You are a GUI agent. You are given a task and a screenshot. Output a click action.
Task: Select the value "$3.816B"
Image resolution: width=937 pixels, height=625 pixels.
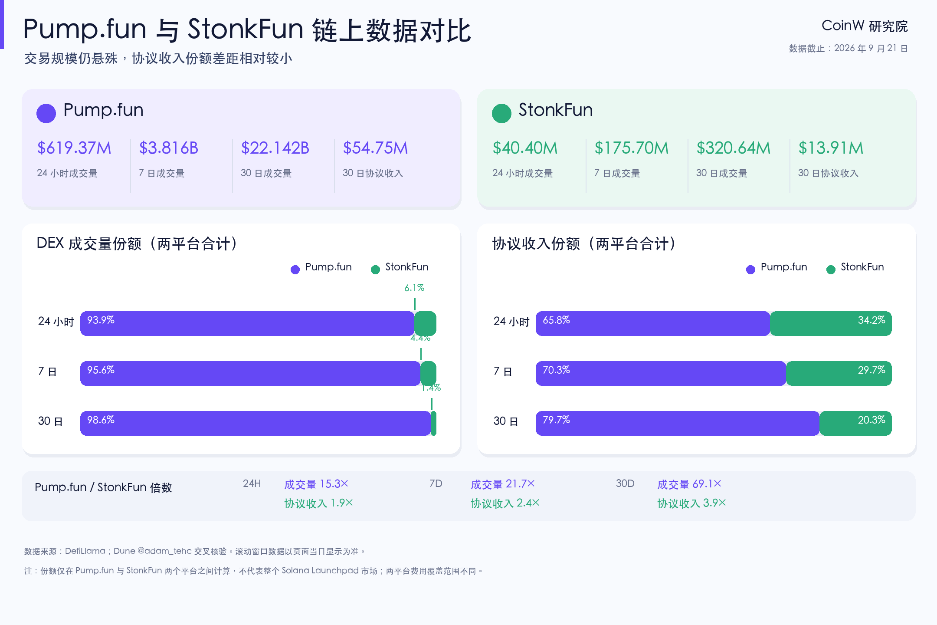(168, 148)
